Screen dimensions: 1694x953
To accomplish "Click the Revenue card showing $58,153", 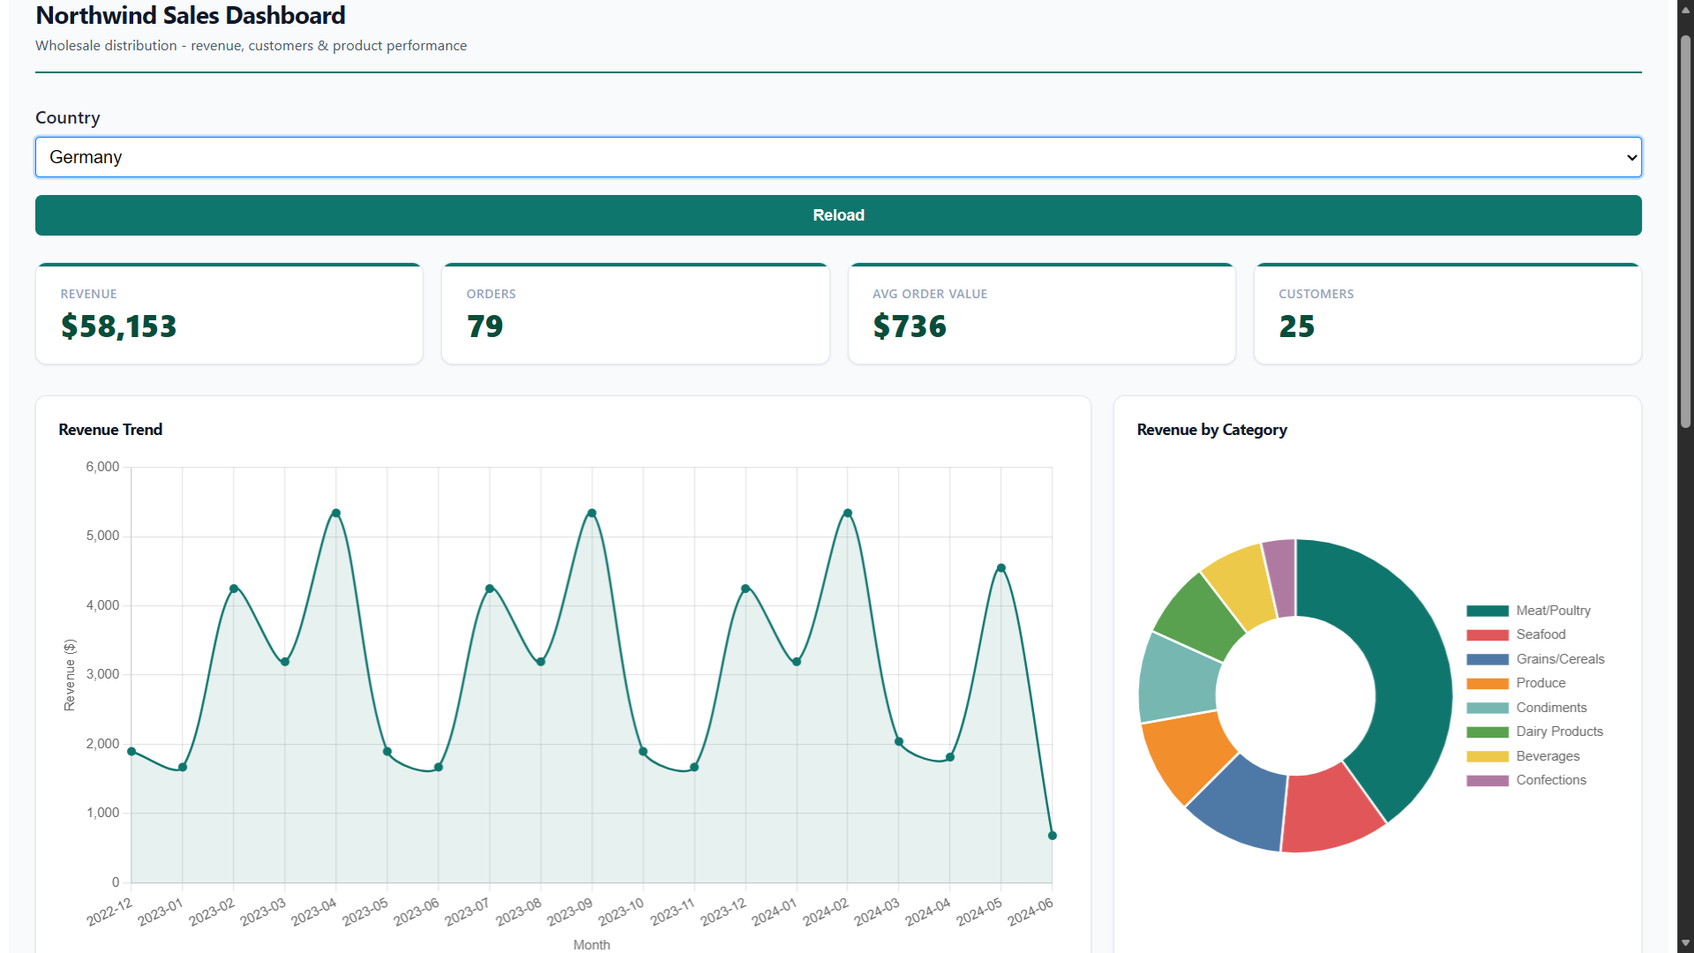I will [229, 314].
